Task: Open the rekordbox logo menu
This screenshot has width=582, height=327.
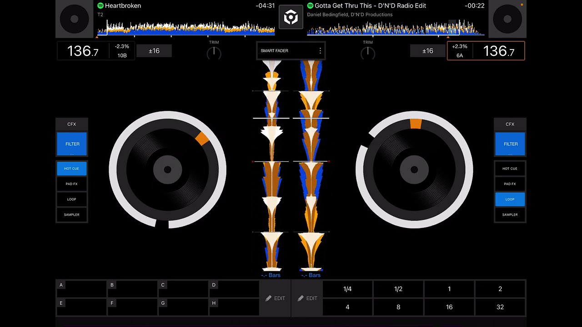Action: [291, 17]
